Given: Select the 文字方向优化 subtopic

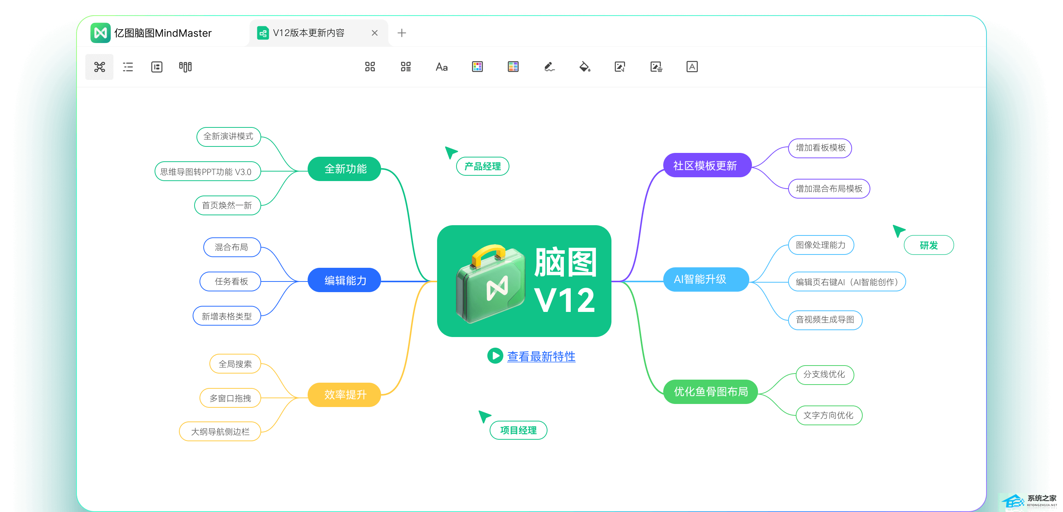Looking at the screenshot, I should (828, 415).
